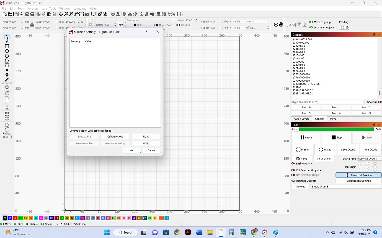Click Calibrate Axis button

(115, 136)
